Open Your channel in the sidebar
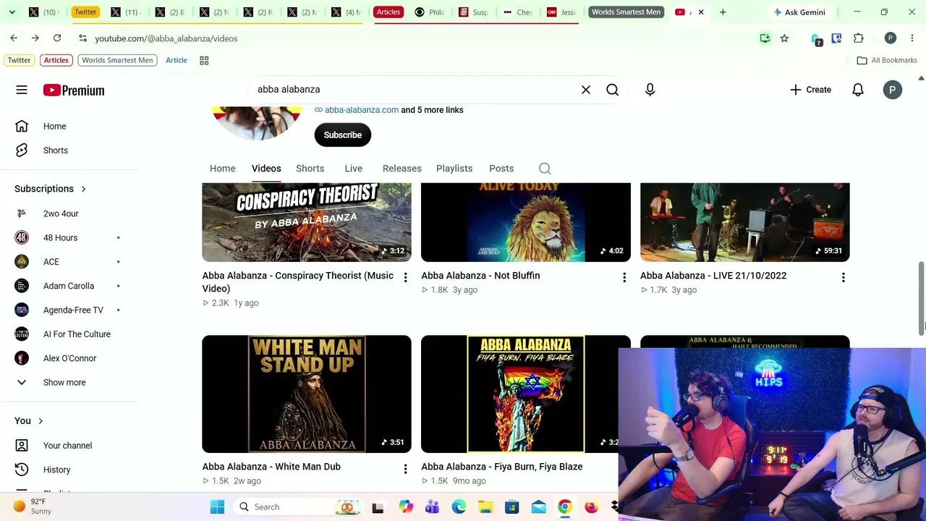 (69, 446)
